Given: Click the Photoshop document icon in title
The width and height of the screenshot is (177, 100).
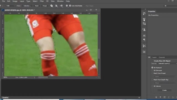Looking at the screenshot, I should click(x=3, y=10).
